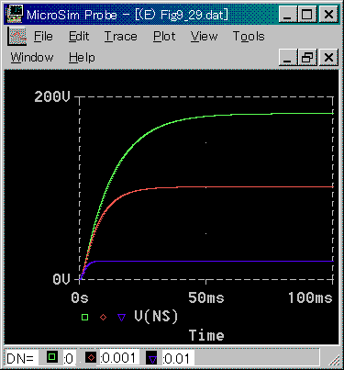Screen dimensions: 344x370
Task: Close the MicroSim Probe main window
Action: click(x=328, y=14)
